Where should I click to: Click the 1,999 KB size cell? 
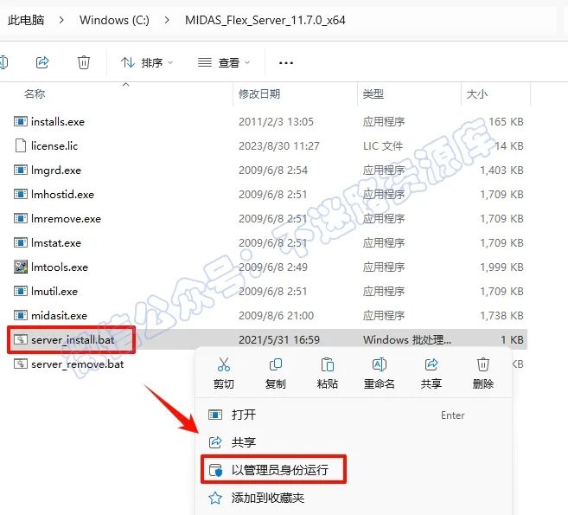pyautogui.click(x=501, y=267)
